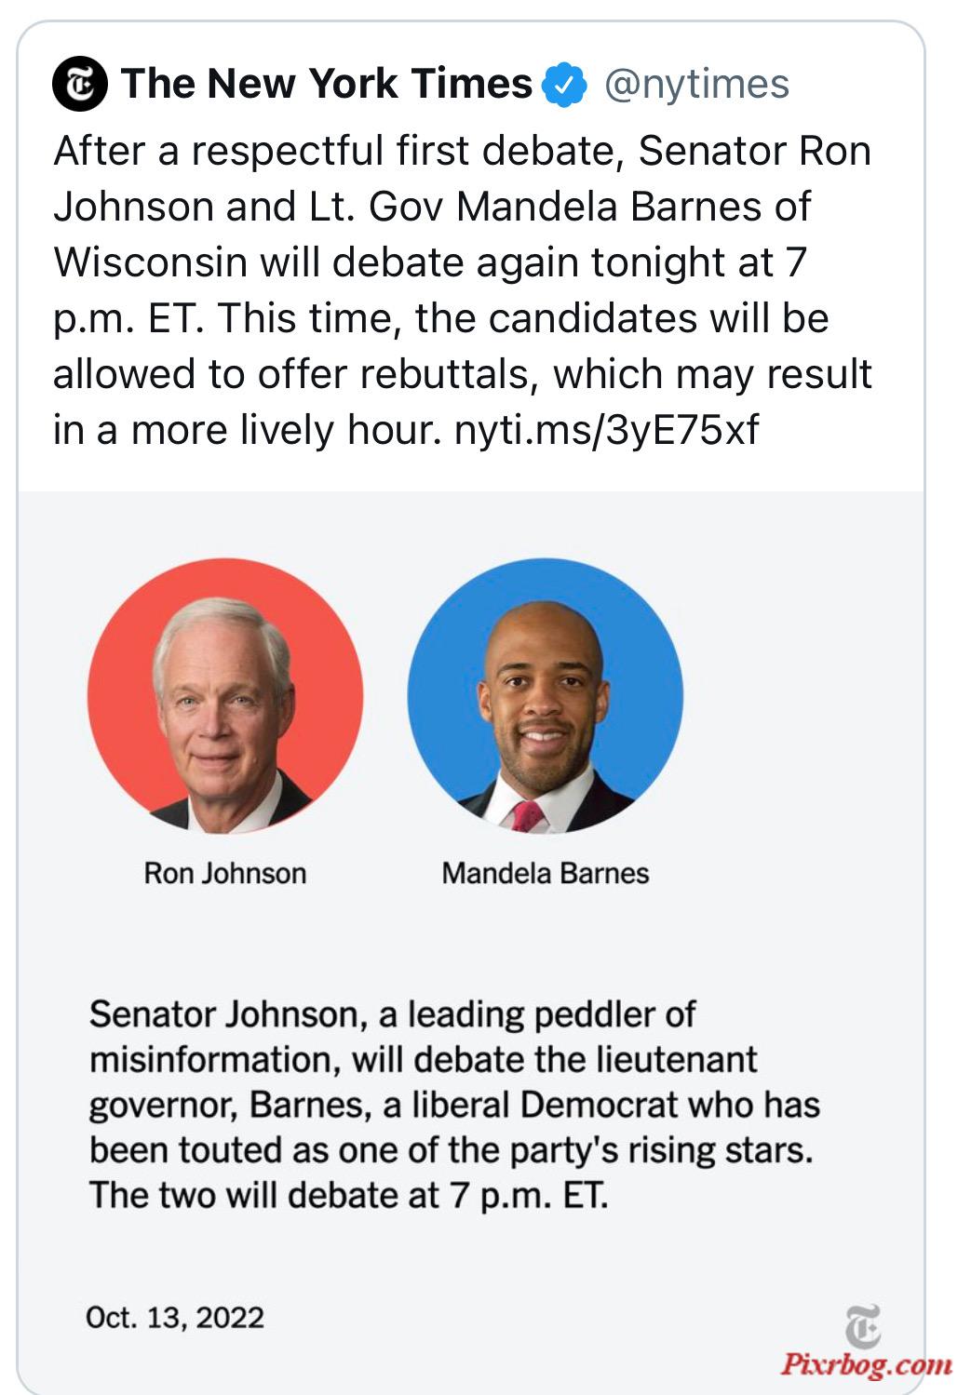Click the blue verified checkmark badge
Image resolution: width=971 pixels, height=1395 pixels.
[x=565, y=85]
